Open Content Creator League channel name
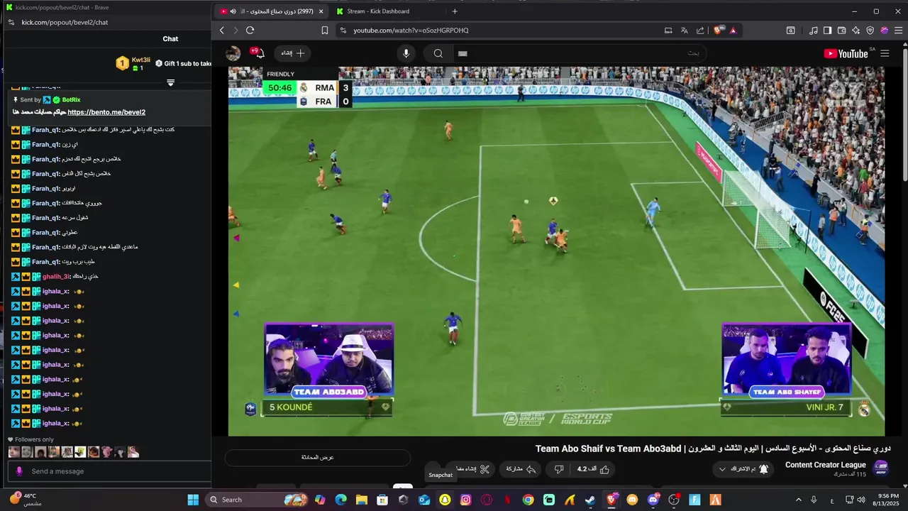908x511 pixels. point(826,465)
